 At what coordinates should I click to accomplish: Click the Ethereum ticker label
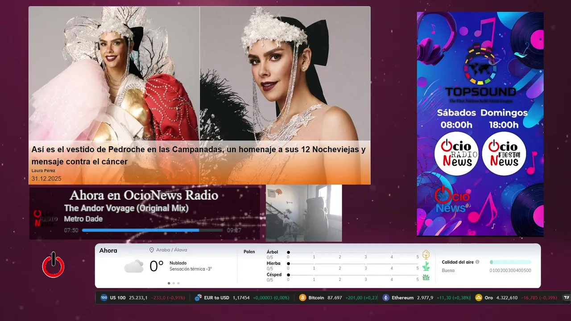402,297
